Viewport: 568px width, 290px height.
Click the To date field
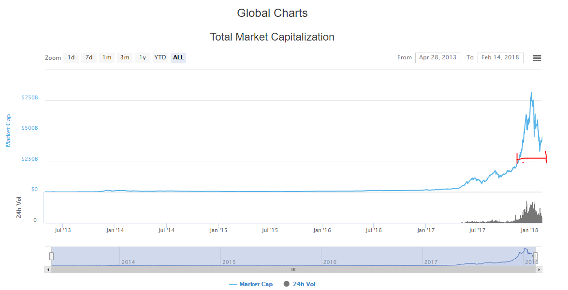click(500, 58)
